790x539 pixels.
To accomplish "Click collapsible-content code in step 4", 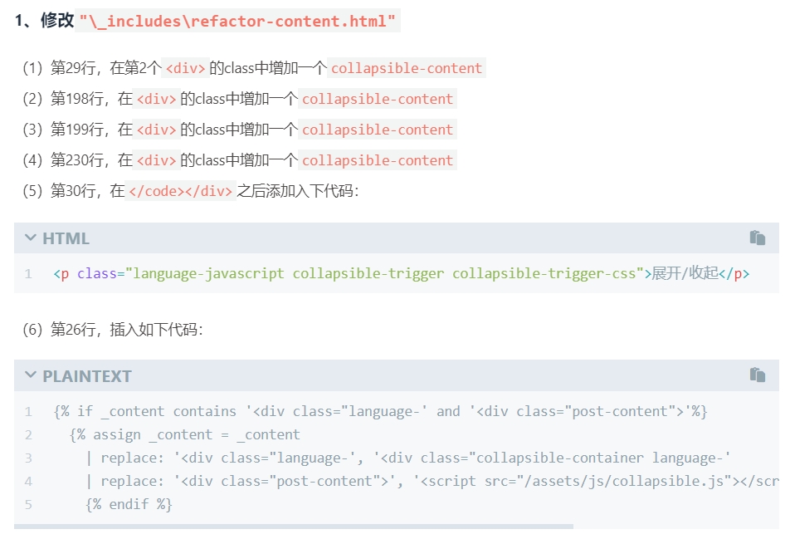I will point(377,160).
